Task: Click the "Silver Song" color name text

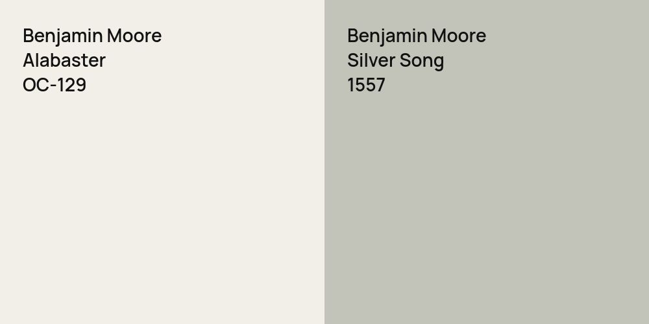Action: click(x=395, y=60)
